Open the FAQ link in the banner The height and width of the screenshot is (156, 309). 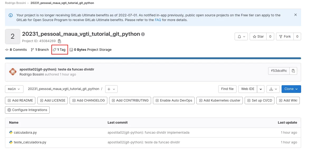coord(158,20)
